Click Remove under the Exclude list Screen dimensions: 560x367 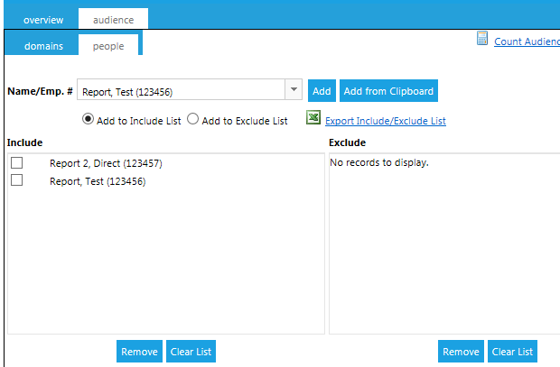461,352
